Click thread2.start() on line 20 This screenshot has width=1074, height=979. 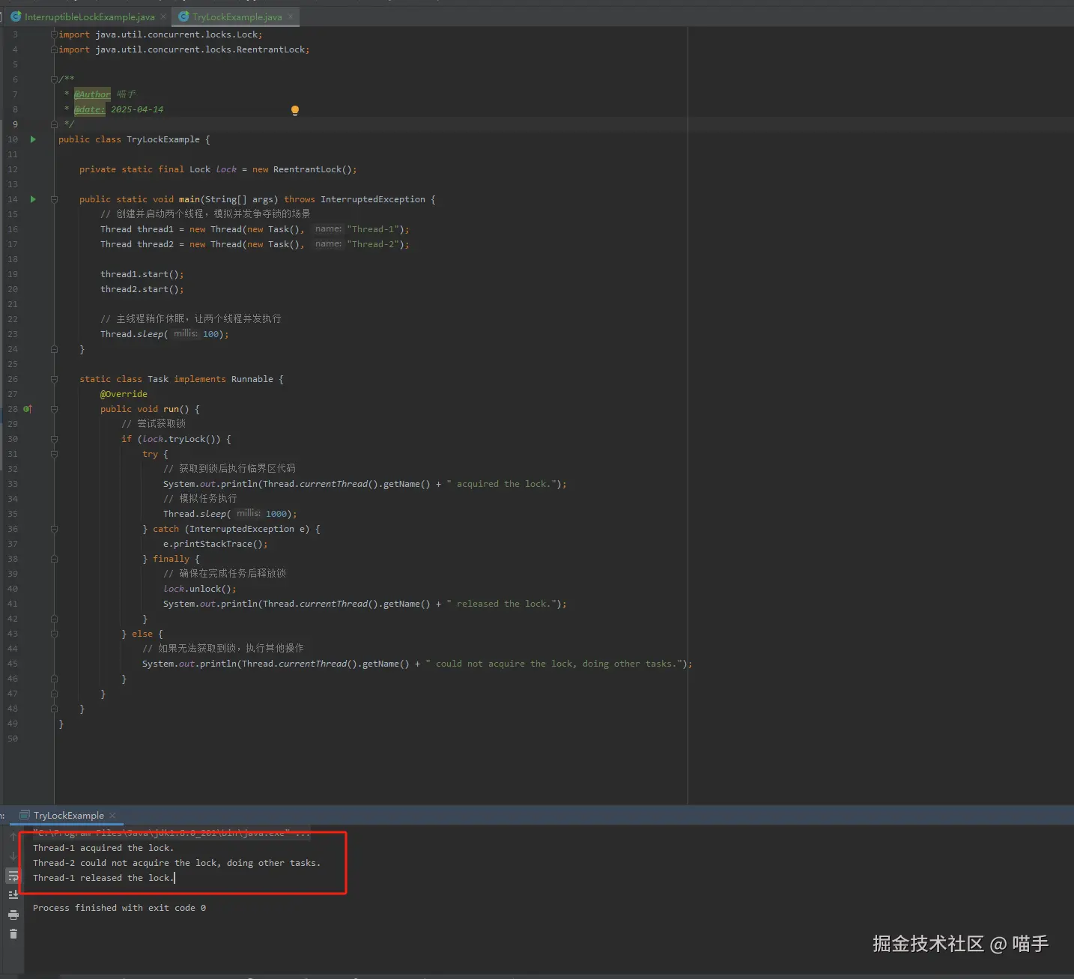tap(142, 289)
